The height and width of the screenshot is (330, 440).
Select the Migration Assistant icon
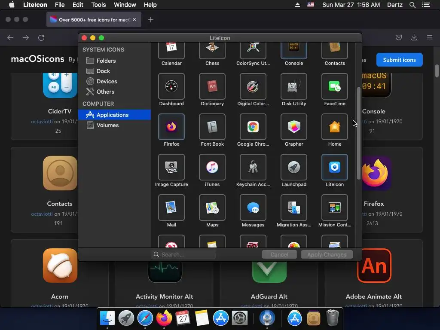[x=294, y=208]
